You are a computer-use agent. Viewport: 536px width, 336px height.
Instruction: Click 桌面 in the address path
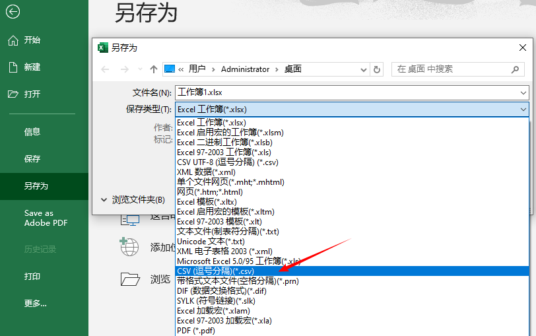point(293,69)
